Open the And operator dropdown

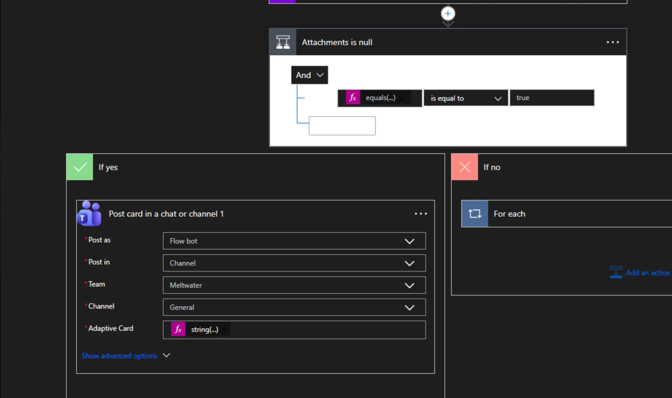[309, 75]
